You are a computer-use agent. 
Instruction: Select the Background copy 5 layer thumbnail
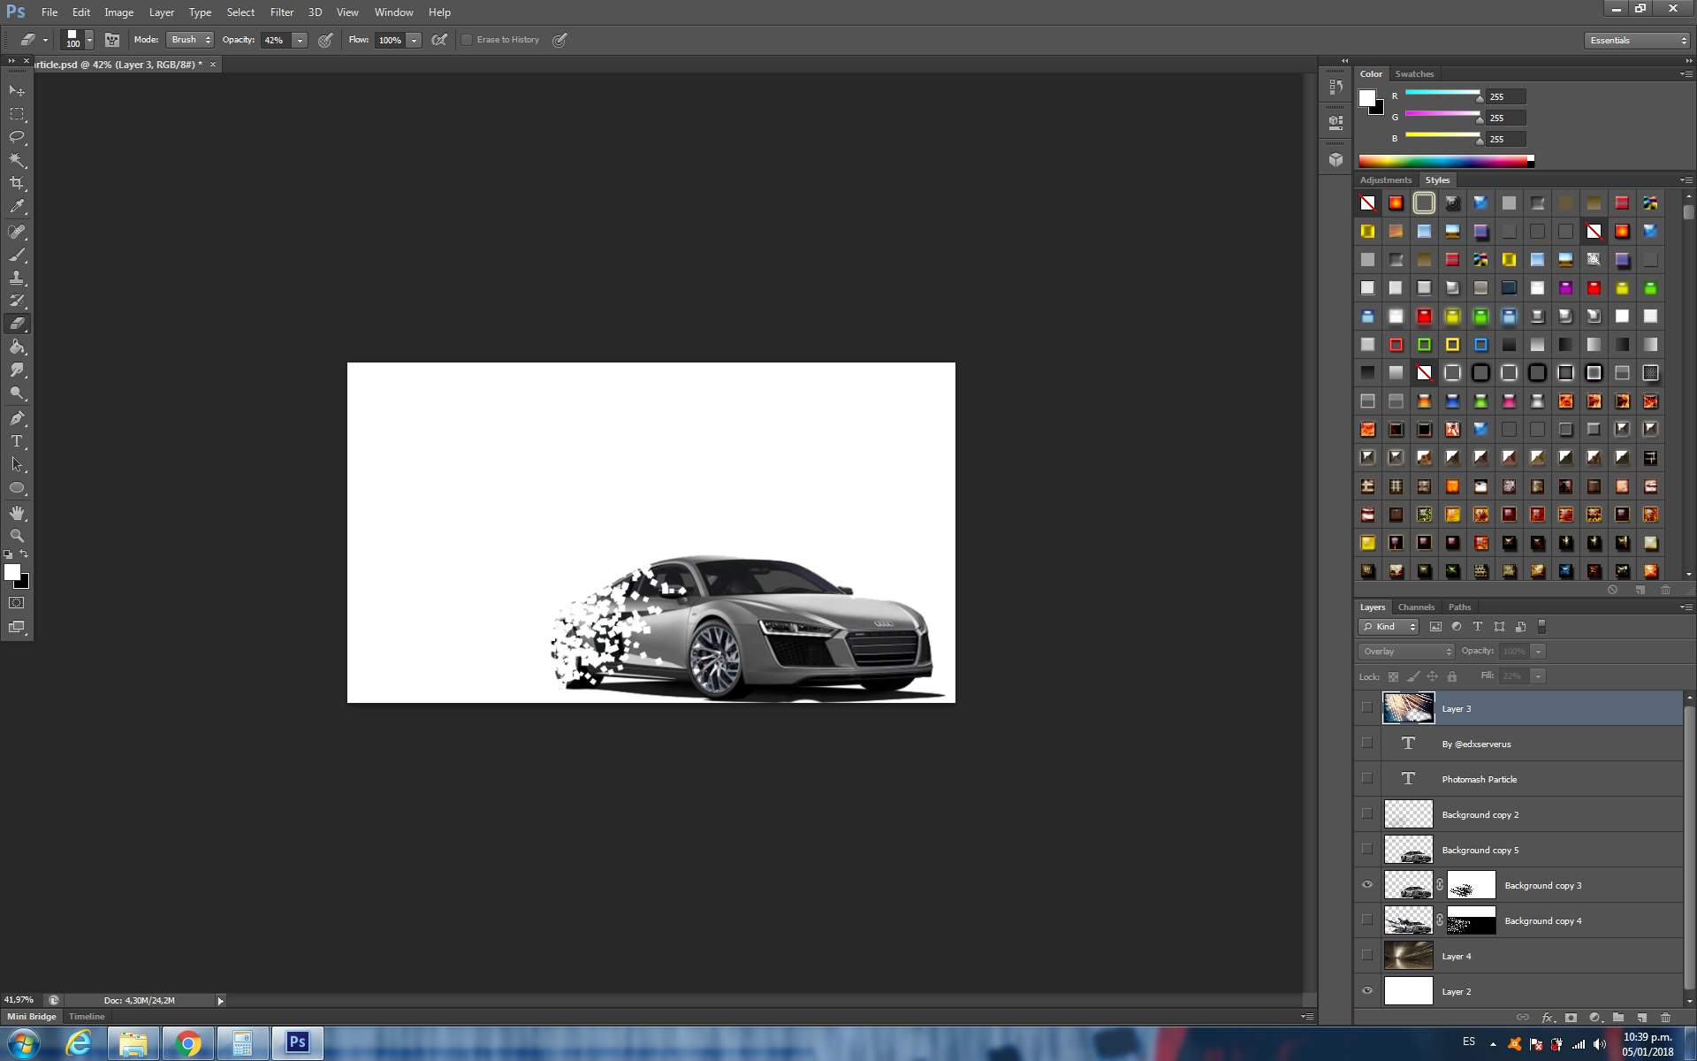click(x=1408, y=850)
